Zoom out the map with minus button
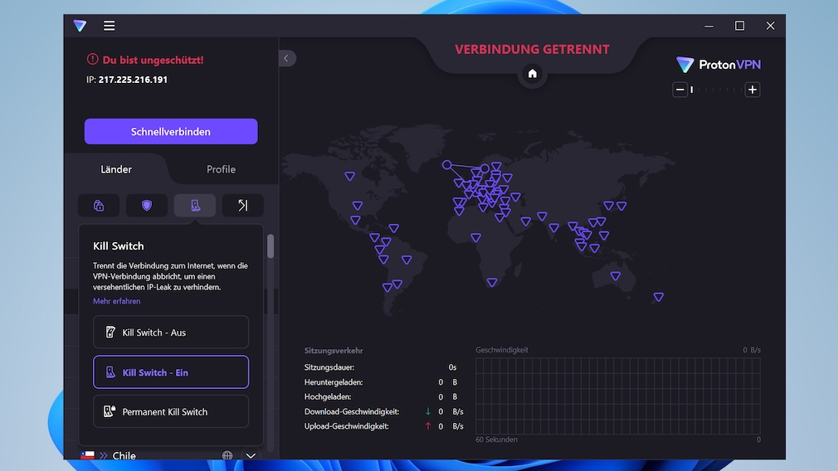 pyautogui.click(x=680, y=90)
